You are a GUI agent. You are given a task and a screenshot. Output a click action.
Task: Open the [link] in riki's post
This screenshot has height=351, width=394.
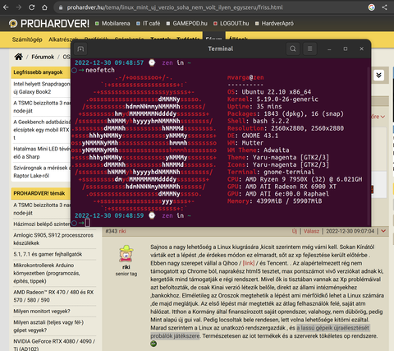point(249,263)
